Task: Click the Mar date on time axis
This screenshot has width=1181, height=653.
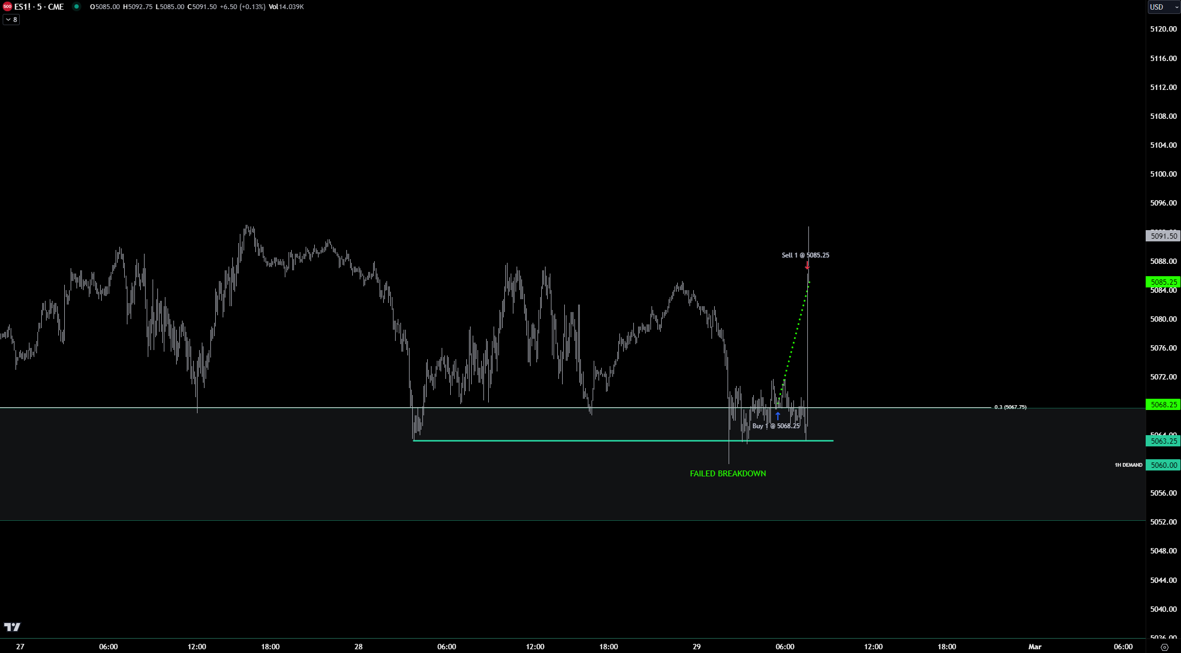Action: (x=1035, y=647)
